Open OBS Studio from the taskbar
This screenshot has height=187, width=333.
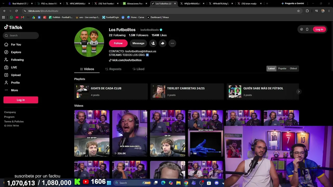(x=201, y=183)
